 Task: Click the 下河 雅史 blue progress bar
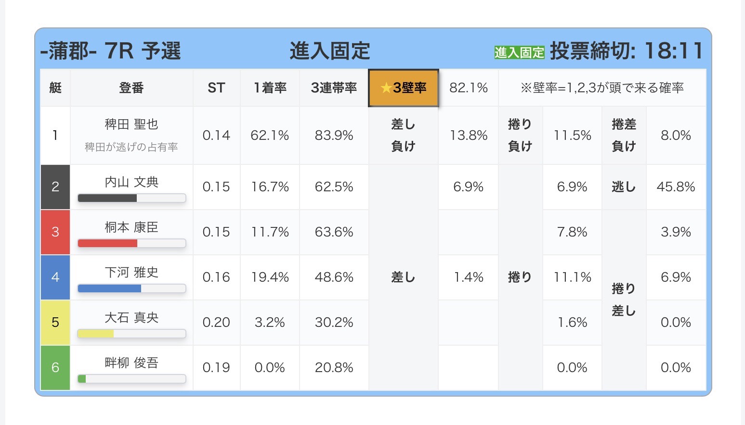pyautogui.click(x=131, y=288)
